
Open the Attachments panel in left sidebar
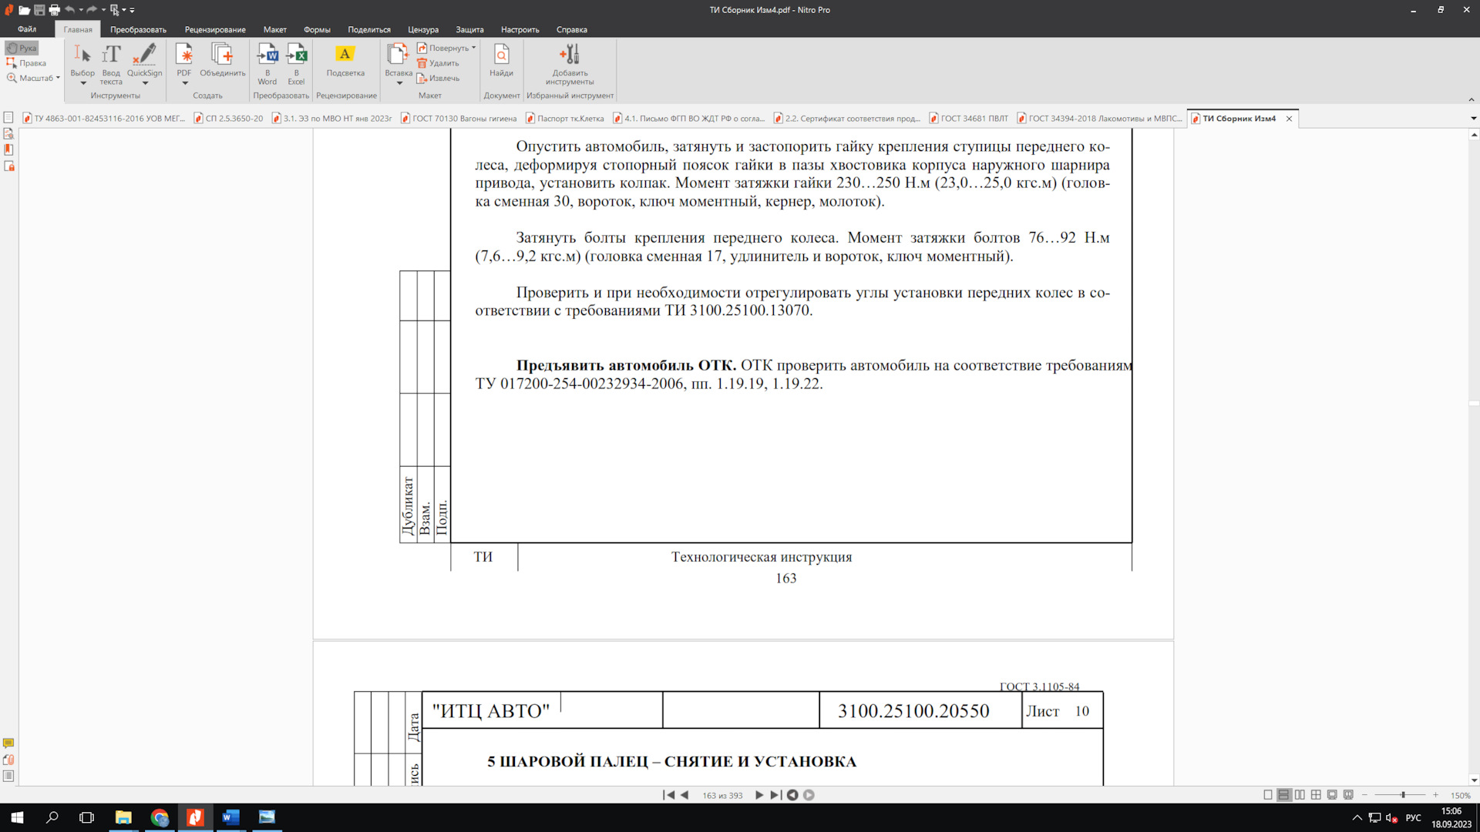[x=8, y=760]
